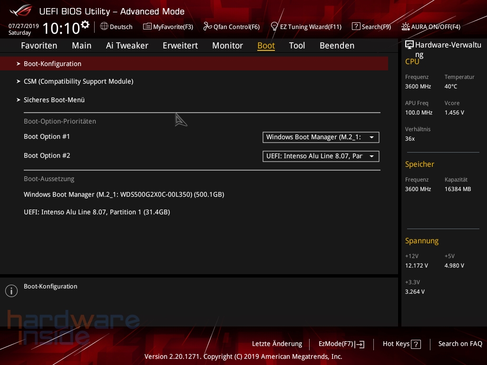Select the Boot tab
The height and width of the screenshot is (365, 487).
266,46
